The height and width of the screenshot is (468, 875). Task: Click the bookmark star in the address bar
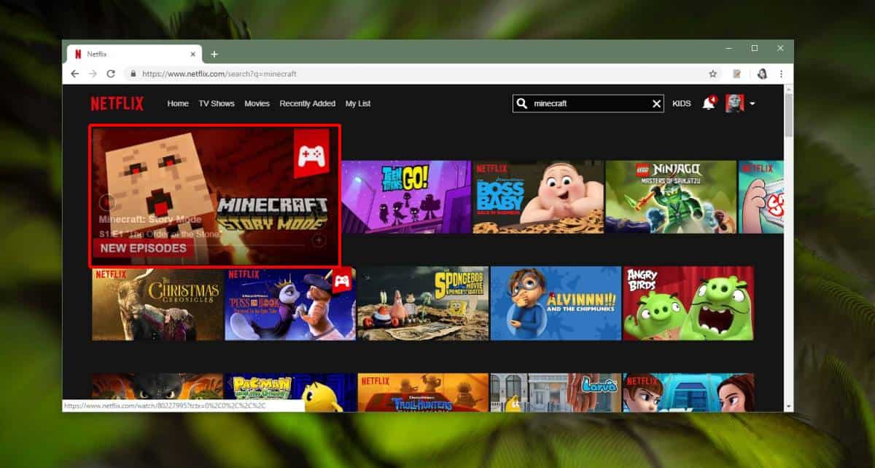click(x=711, y=73)
